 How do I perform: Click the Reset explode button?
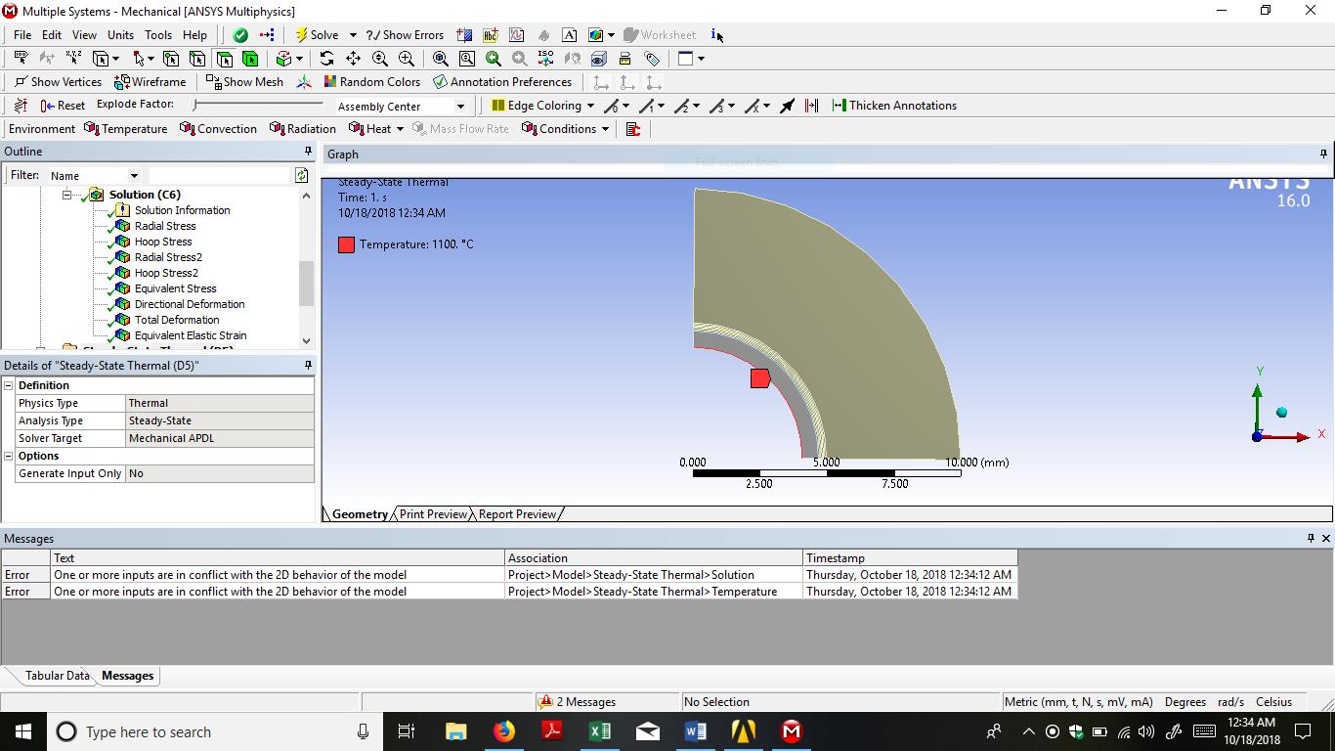click(63, 106)
